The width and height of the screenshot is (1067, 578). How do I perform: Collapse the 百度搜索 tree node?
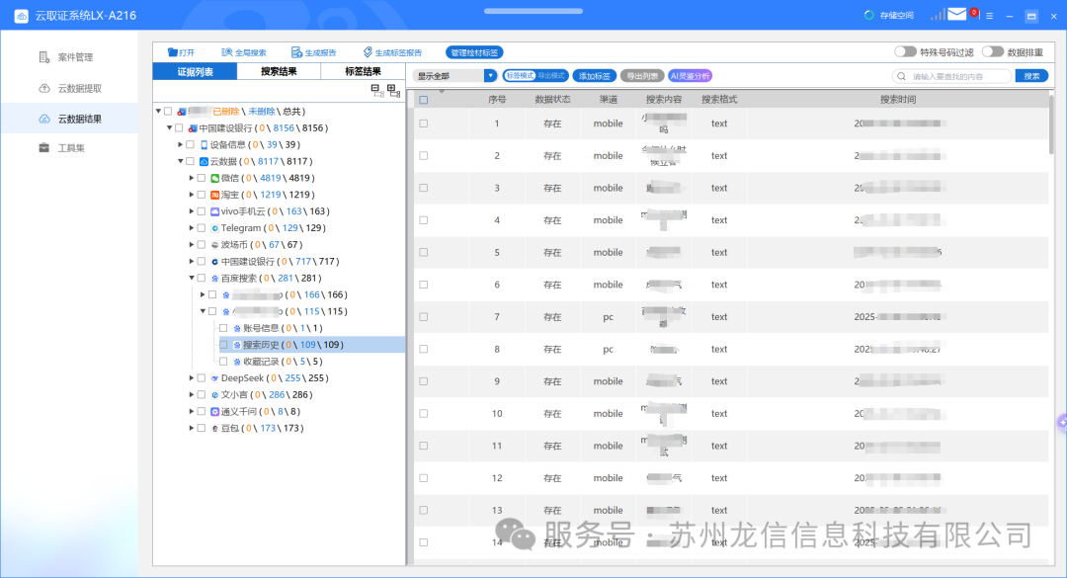pos(192,278)
